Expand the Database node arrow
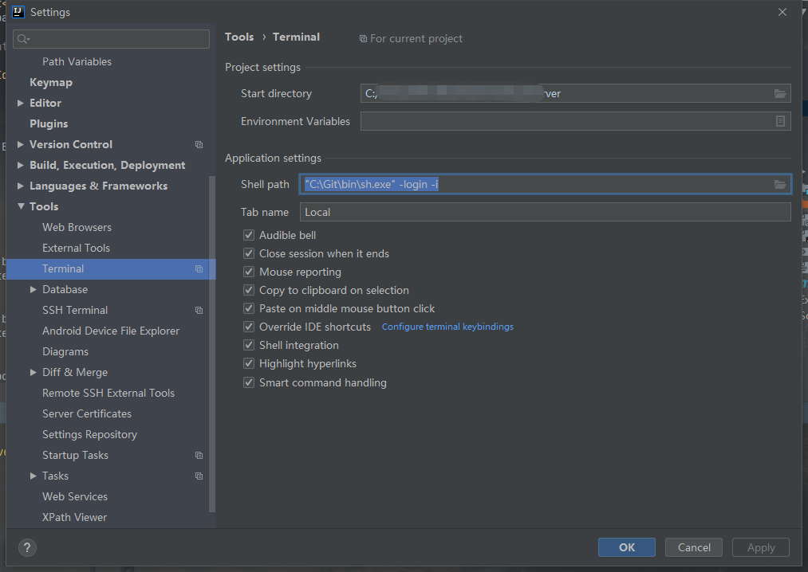The width and height of the screenshot is (808, 572). [x=33, y=289]
